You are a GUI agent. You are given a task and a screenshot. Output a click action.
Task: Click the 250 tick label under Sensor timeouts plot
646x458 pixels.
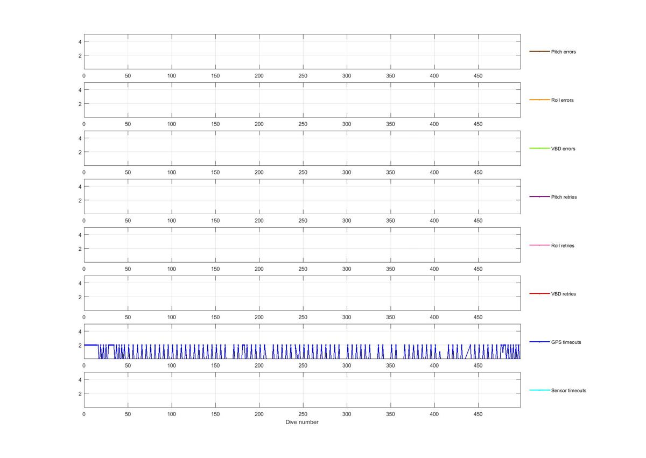click(303, 414)
